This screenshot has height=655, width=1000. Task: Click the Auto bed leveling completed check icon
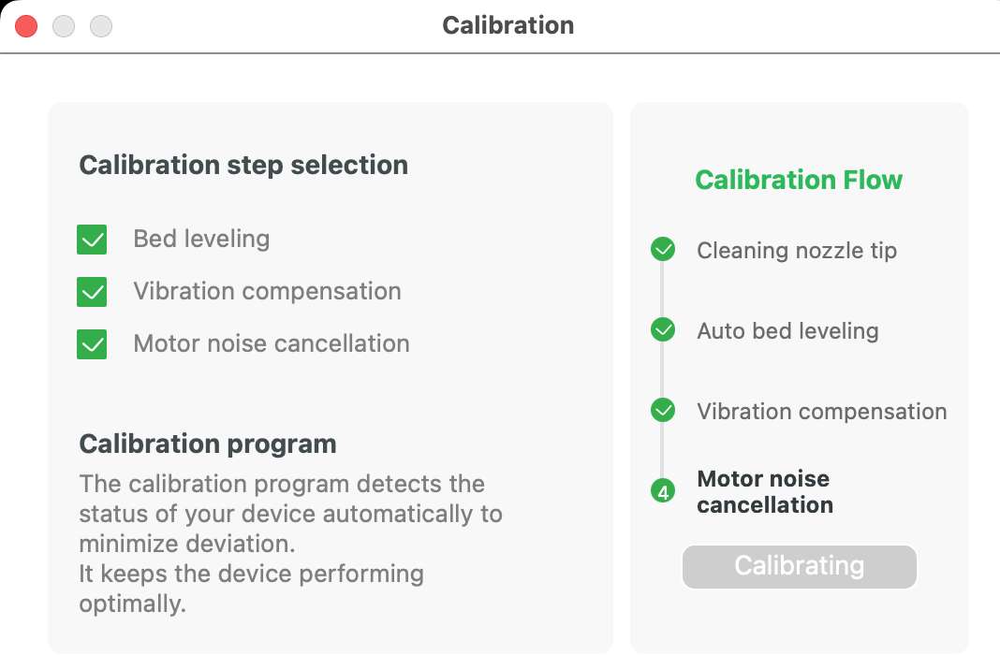click(x=663, y=329)
